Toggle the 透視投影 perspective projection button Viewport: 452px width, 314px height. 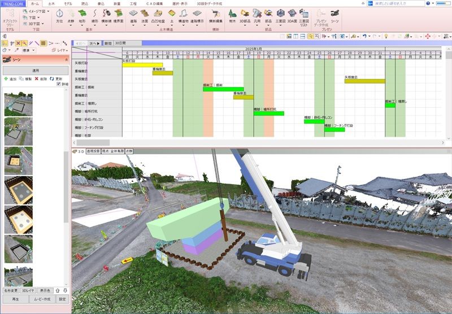[x=90, y=151]
